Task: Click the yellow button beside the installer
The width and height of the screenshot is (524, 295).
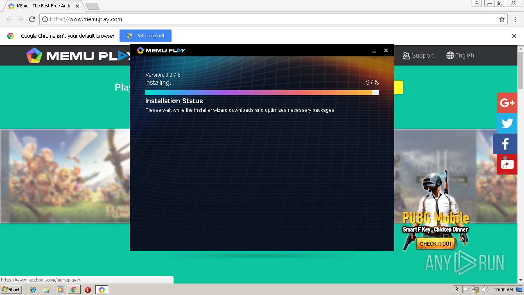Action: [x=398, y=87]
